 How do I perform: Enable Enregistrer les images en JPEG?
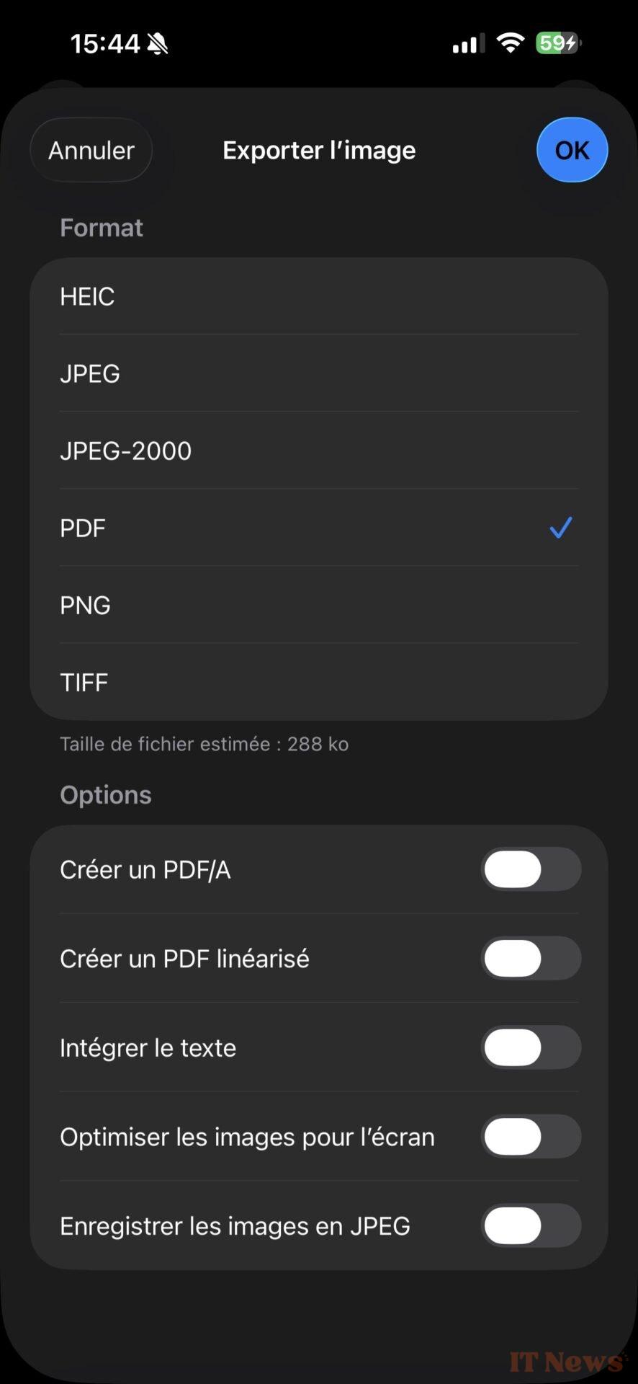tap(531, 1225)
